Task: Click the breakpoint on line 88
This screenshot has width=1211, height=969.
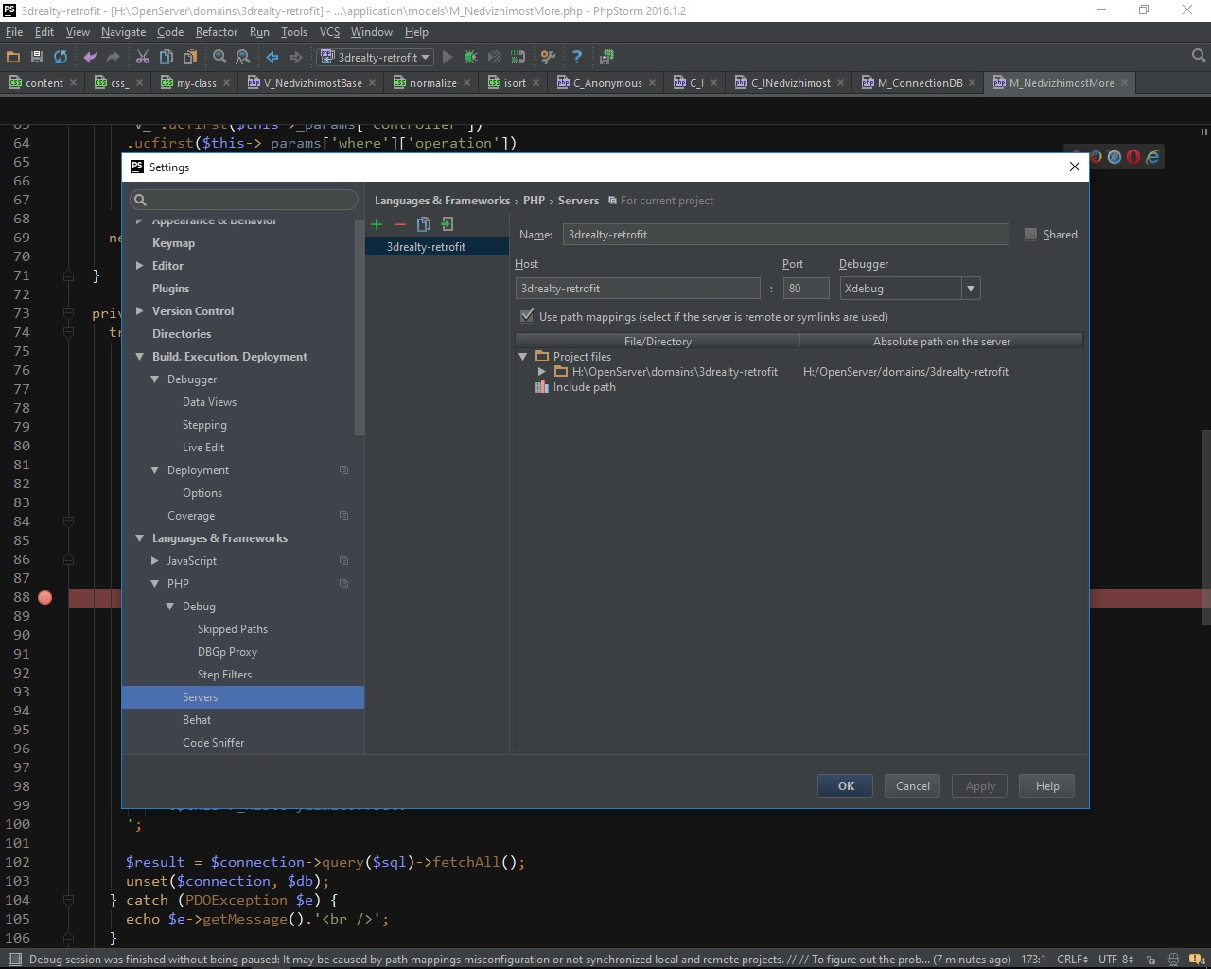Action: click(44, 597)
